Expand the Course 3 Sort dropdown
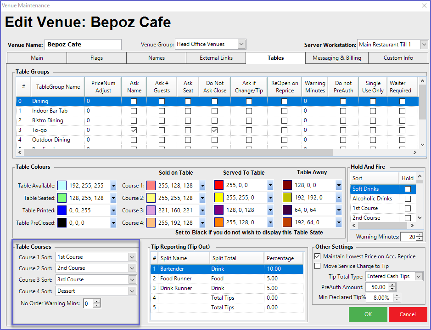The image size is (431, 330). [x=132, y=279]
